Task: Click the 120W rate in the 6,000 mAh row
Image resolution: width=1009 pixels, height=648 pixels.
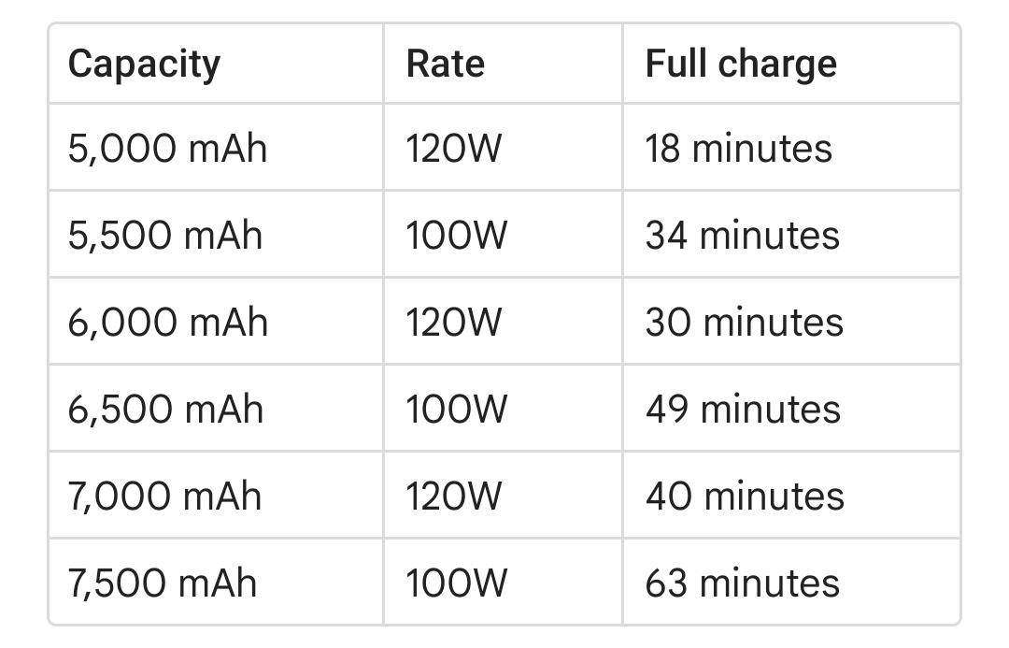Action: 453,322
